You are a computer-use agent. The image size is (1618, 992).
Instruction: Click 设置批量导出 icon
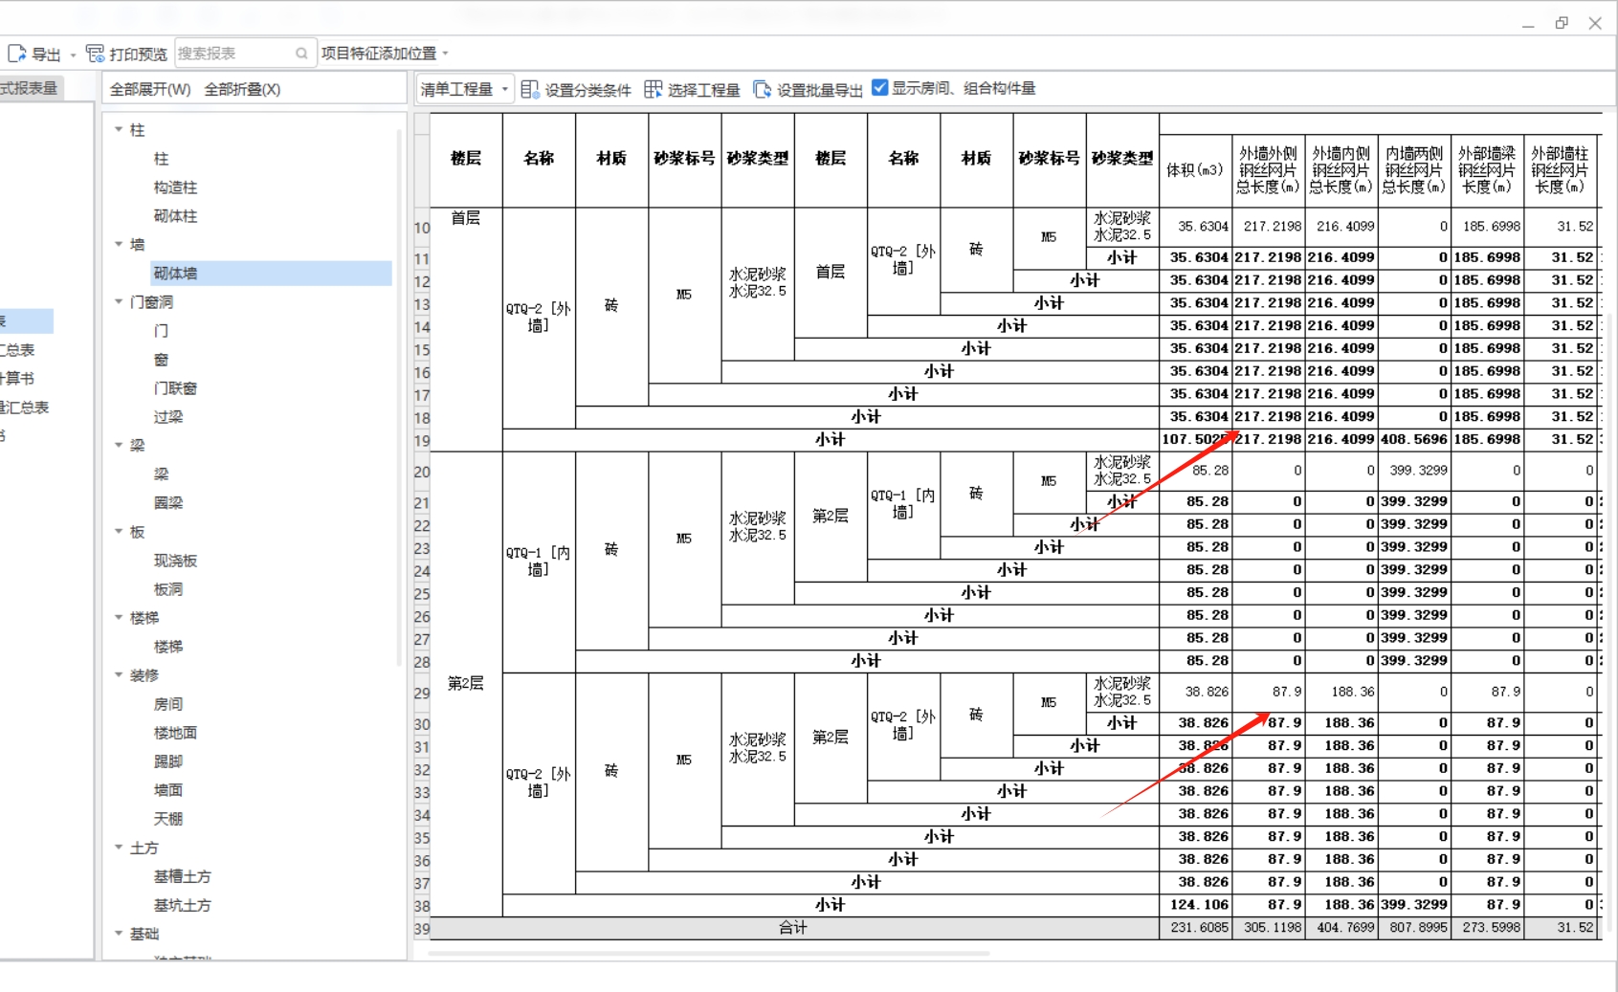762,89
